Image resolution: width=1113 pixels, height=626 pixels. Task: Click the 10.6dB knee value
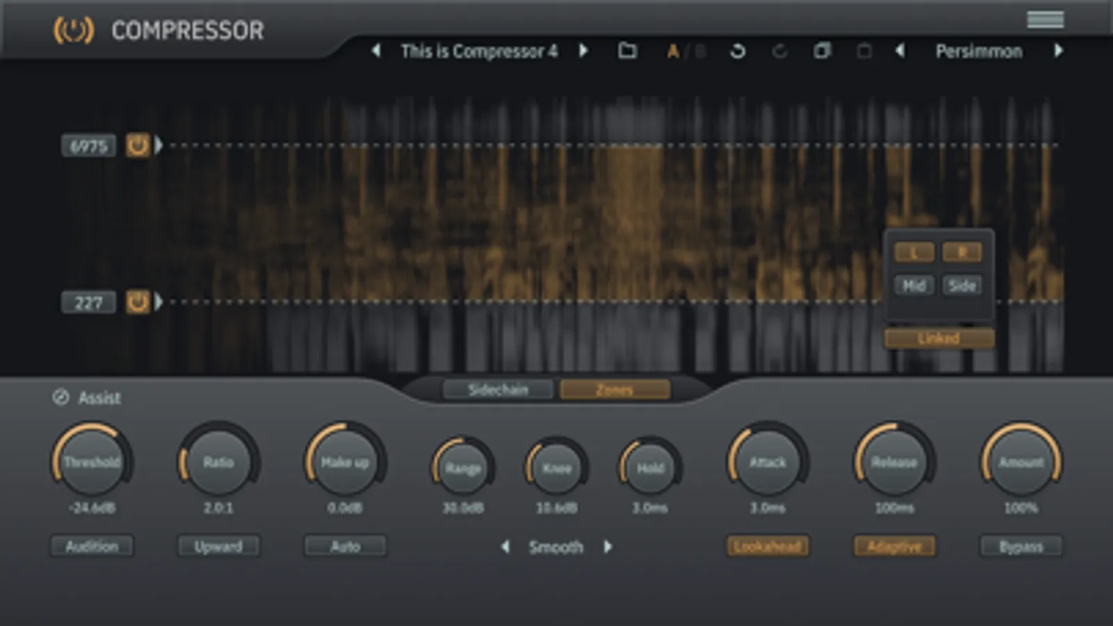(557, 508)
